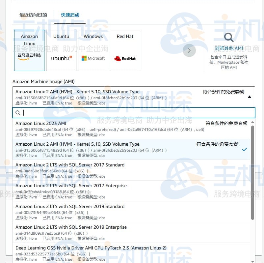This screenshot has width=264, height=263.
Task: Click the Amazon Linux card labeled 亚马逊云科技
Action: click(x=29, y=50)
